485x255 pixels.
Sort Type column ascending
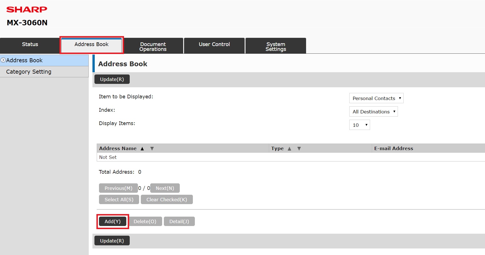tap(289, 148)
